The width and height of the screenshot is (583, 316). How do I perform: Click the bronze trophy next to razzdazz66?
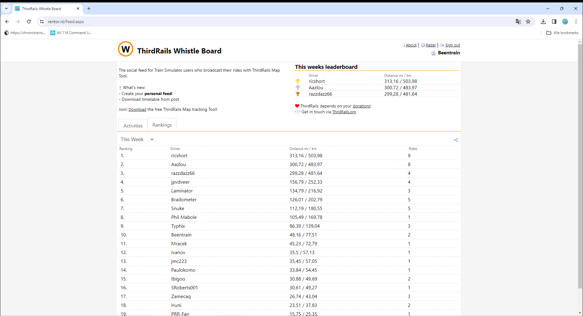(298, 94)
